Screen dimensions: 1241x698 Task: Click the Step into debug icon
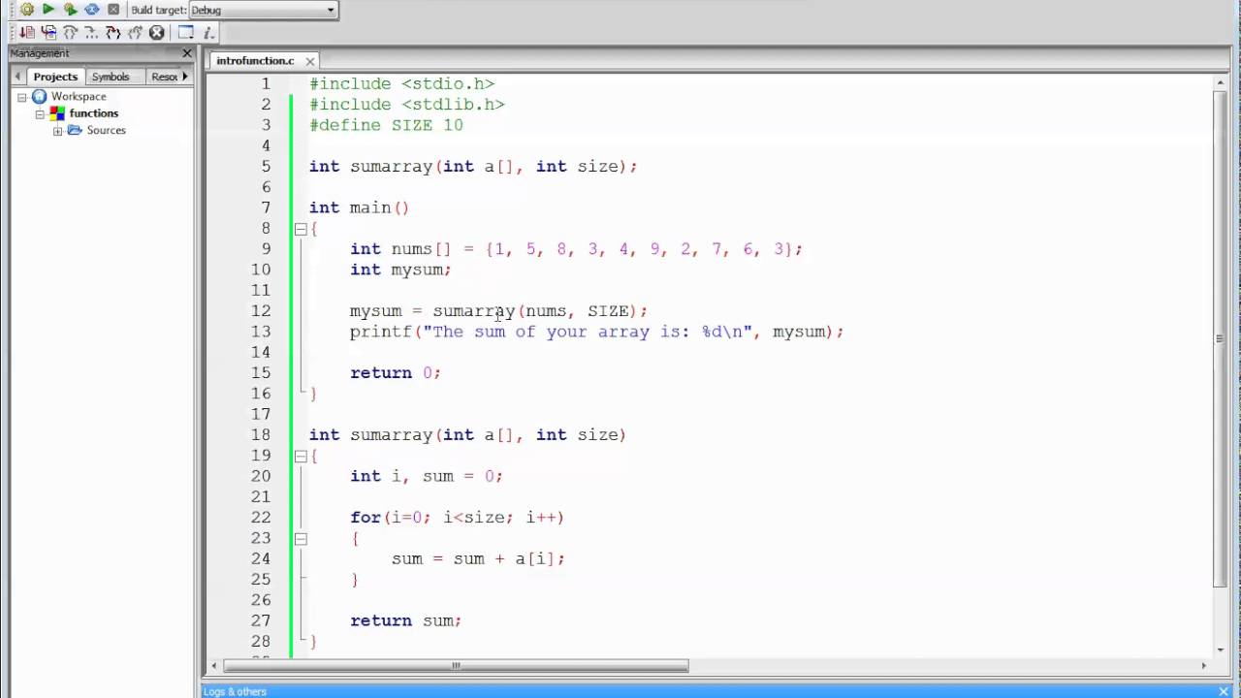[x=70, y=32]
